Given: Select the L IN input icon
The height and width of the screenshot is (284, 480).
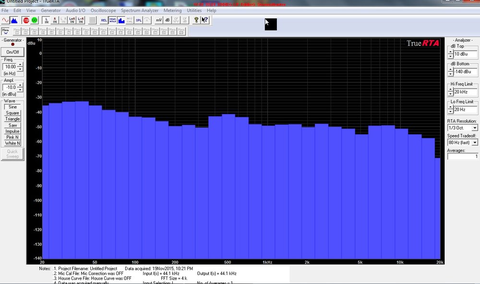Looking at the screenshot, I should (x=47, y=21).
